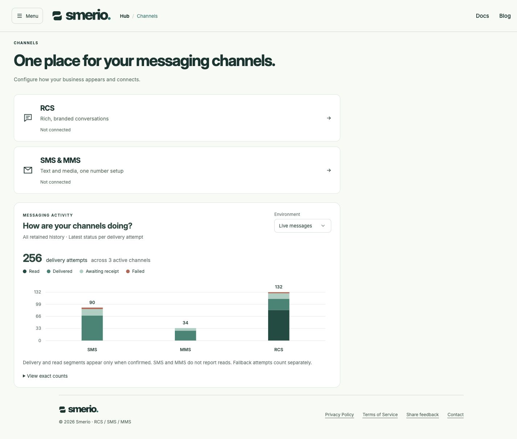Open Contact footer link
This screenshot has height=439, width=517.
(455, 415)
